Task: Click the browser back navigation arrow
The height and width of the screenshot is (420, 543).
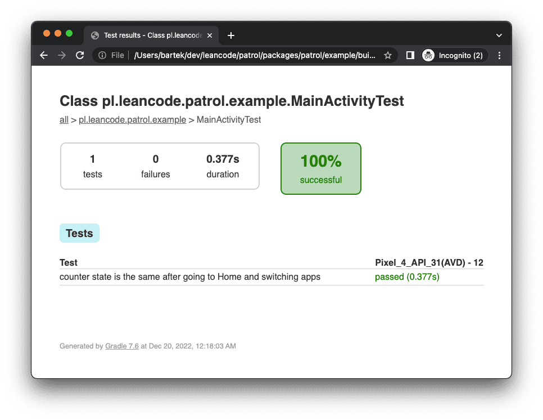Action: coord(43,55)
